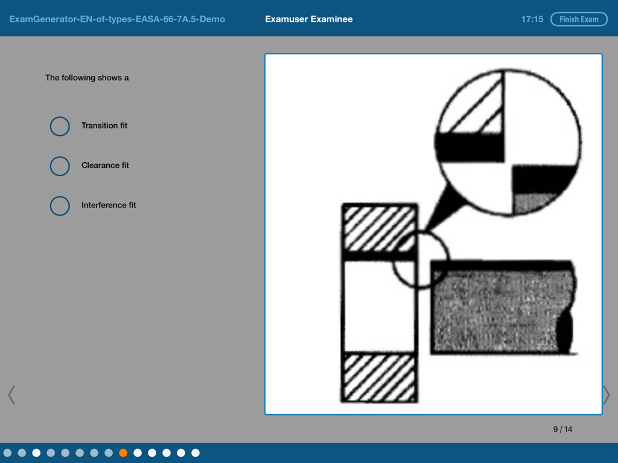Screen dimensions: 618x463
Task: Click the 9 / 14 page indicator
Action: (x=561, y=429)
